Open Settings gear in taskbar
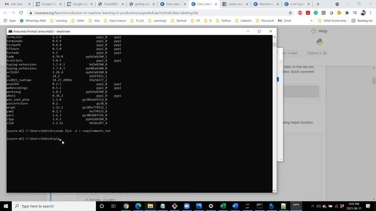The width and height of the screenshot is (376, 211). pyautogui.click(x=211, y=206)
